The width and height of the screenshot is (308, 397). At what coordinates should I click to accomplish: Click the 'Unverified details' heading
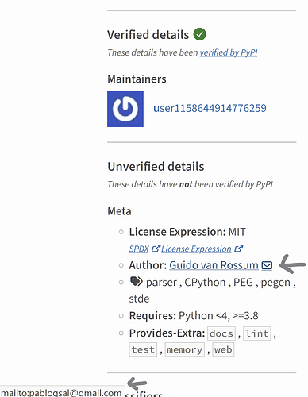[x=156, y=167]
